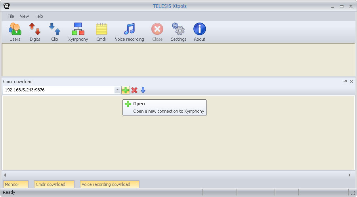Open the Settings gears icon
Viewport: 357px width, 197px height.
coord(179,32)
